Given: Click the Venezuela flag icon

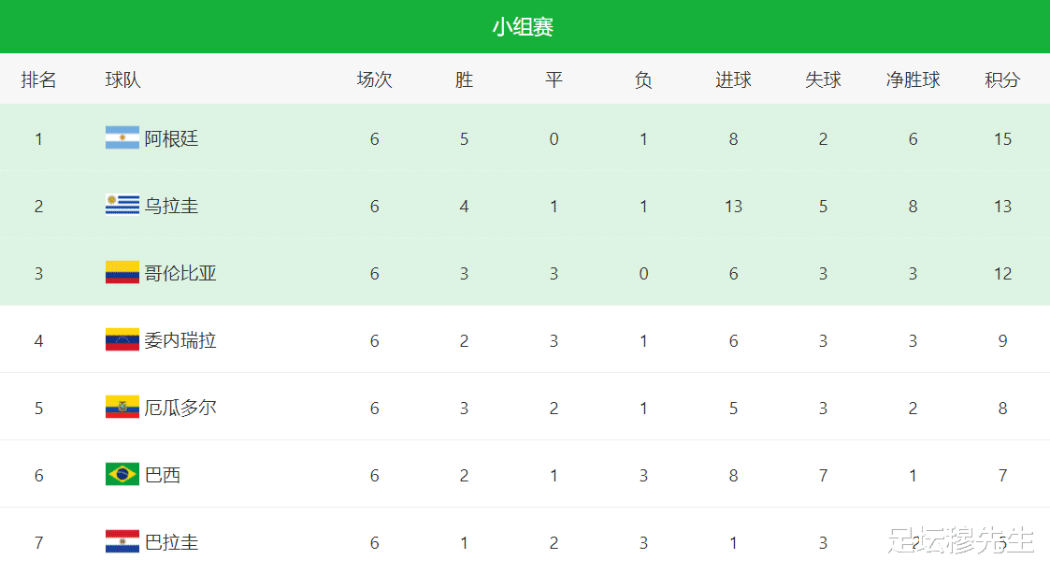Looking at the screenshot, I should tap(122, 339).
